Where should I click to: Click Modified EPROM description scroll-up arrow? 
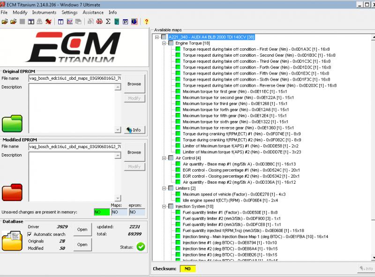(118, 156)
